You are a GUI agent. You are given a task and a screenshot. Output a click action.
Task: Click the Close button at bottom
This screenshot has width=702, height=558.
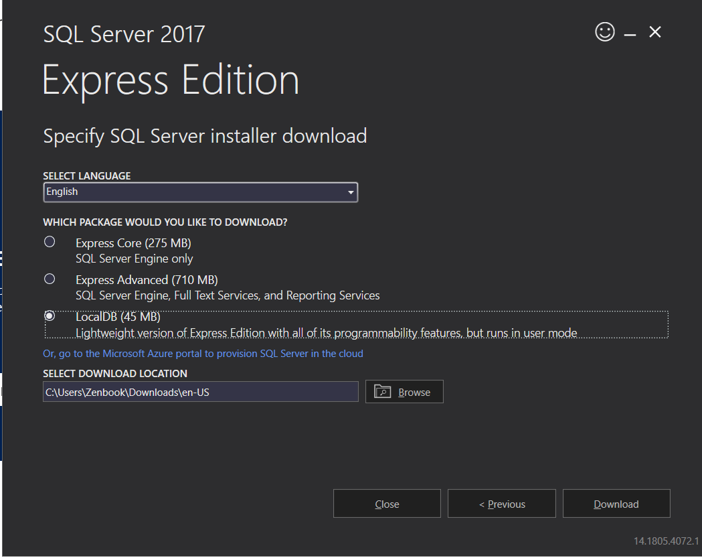tap(387, 503)
